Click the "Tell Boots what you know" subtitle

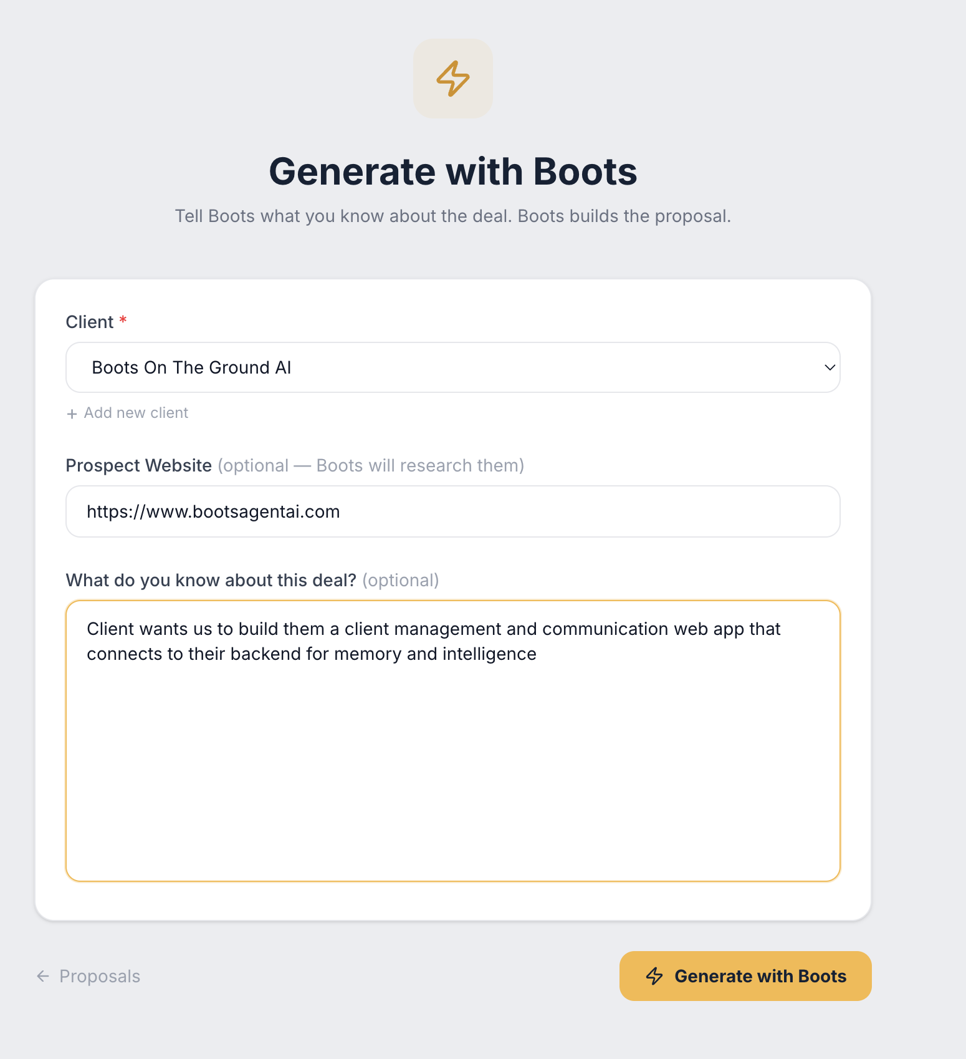tap(452, 216)
